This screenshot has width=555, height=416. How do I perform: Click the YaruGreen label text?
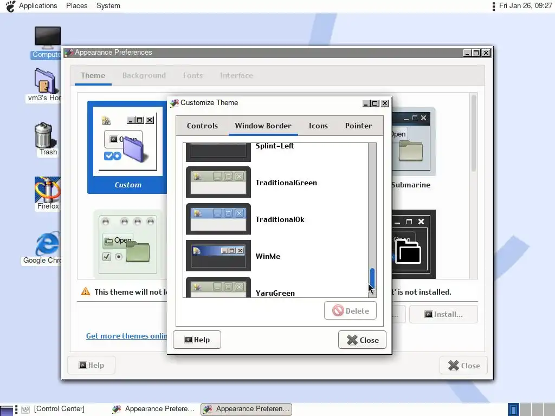(275, 293)
